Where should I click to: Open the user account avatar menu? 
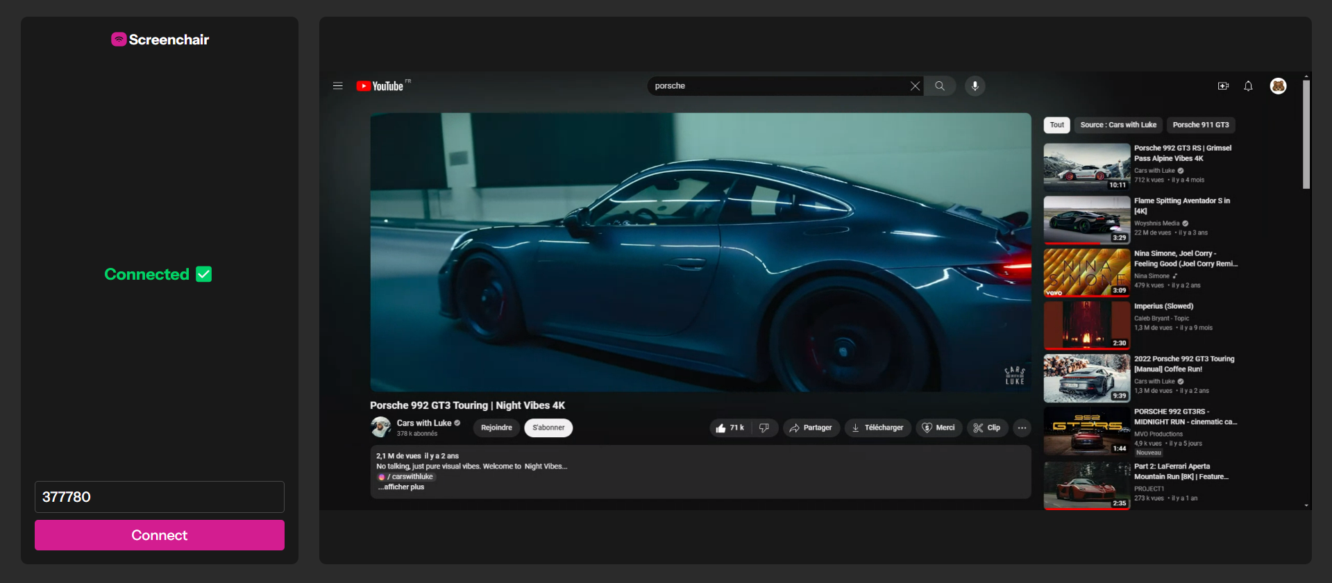1278,86
